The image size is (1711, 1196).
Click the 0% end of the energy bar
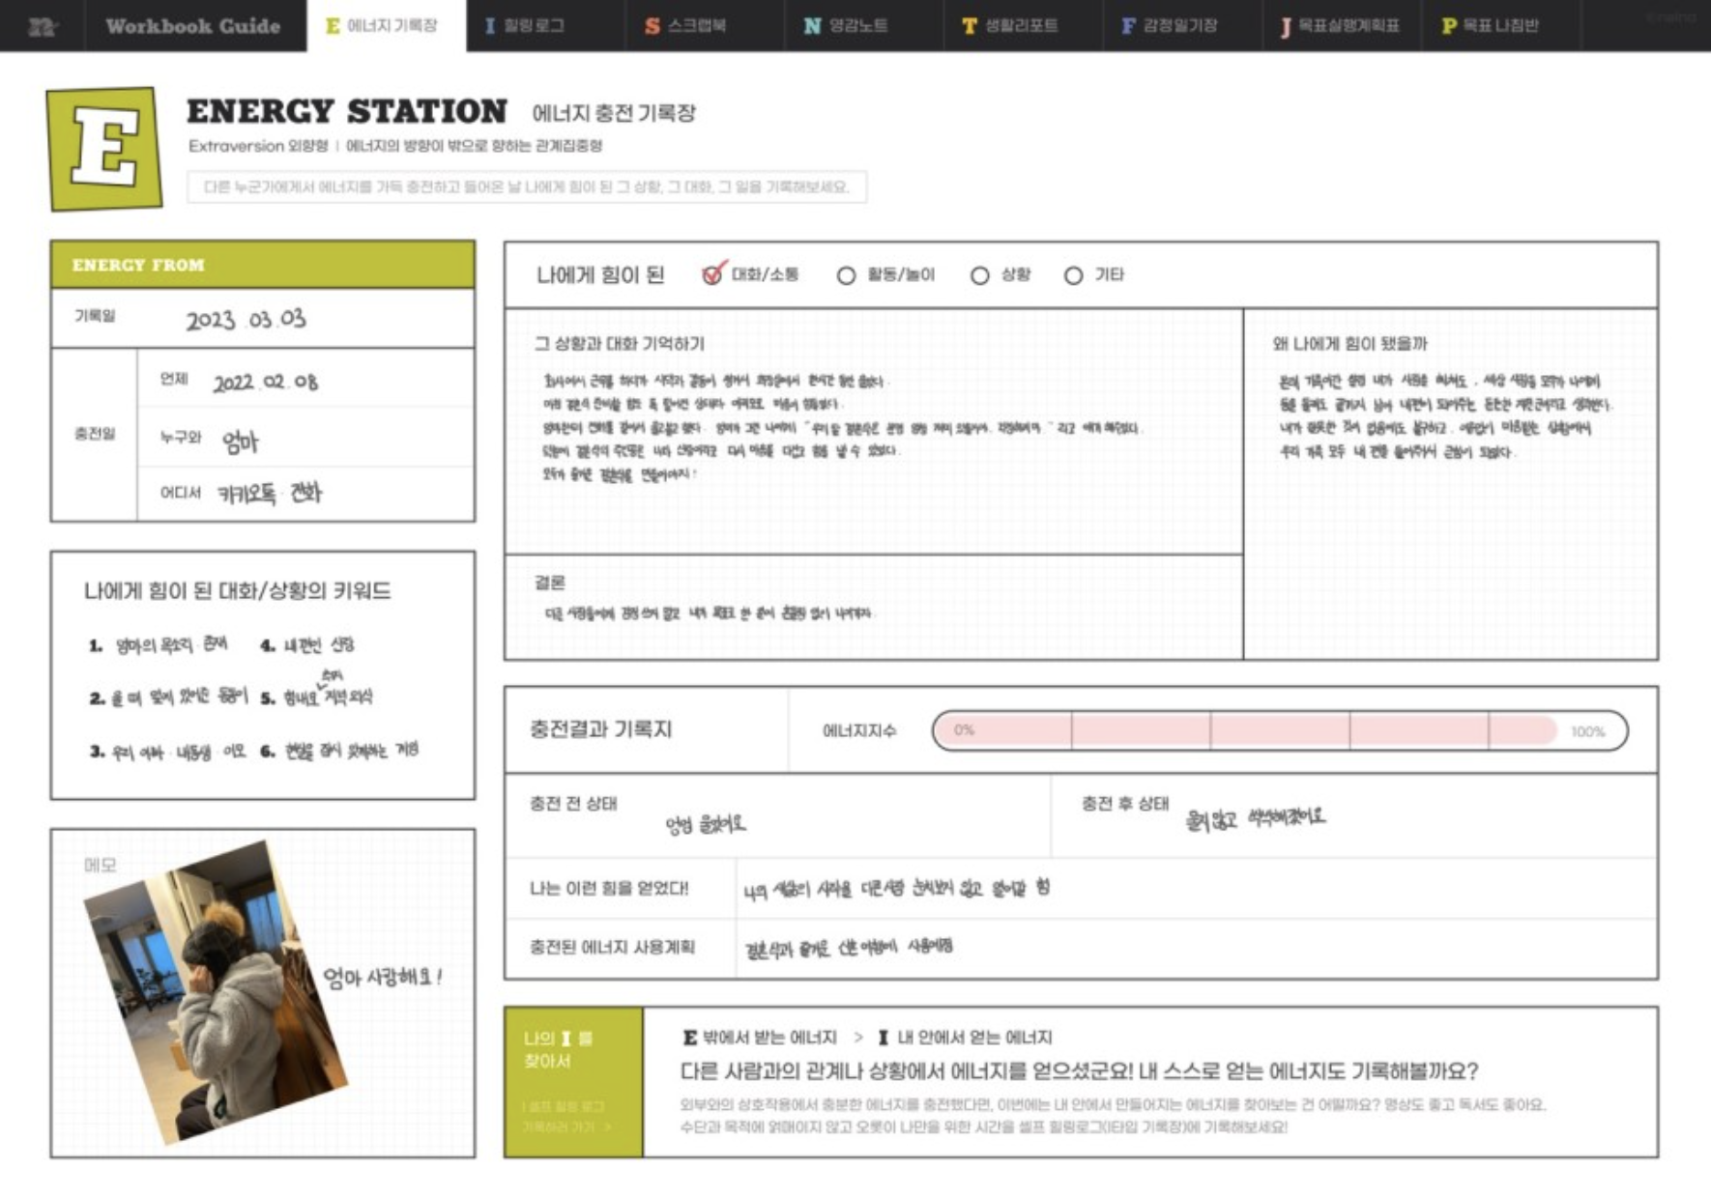tap(964, 730)
